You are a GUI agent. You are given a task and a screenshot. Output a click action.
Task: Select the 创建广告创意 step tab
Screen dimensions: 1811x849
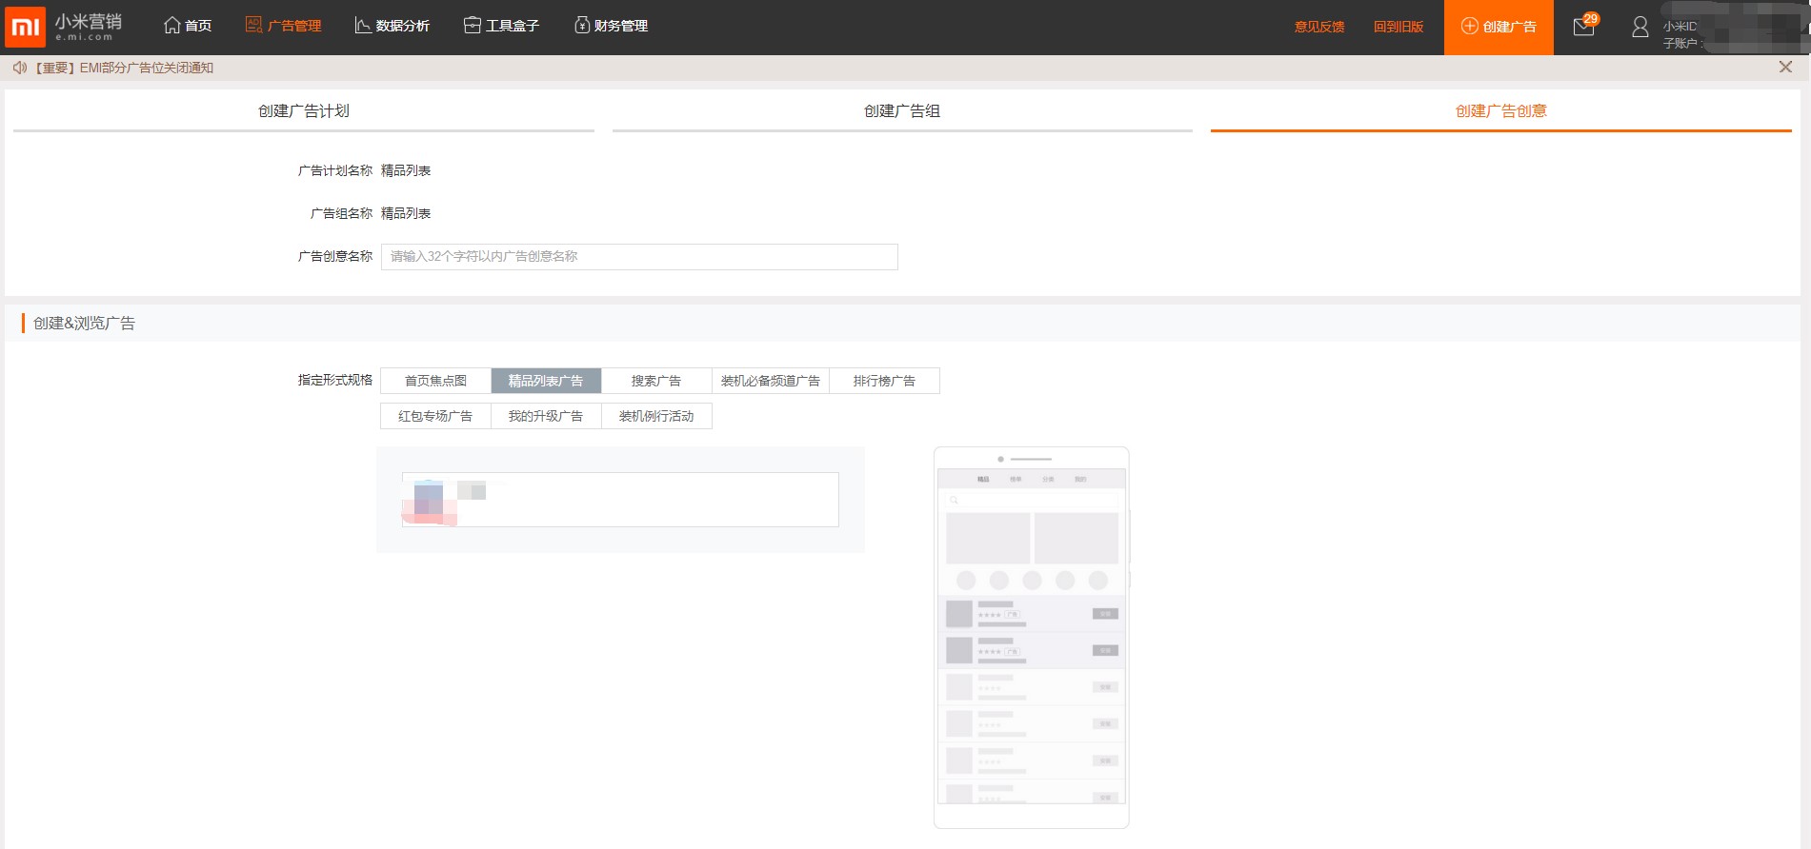tap(1501, 111)
